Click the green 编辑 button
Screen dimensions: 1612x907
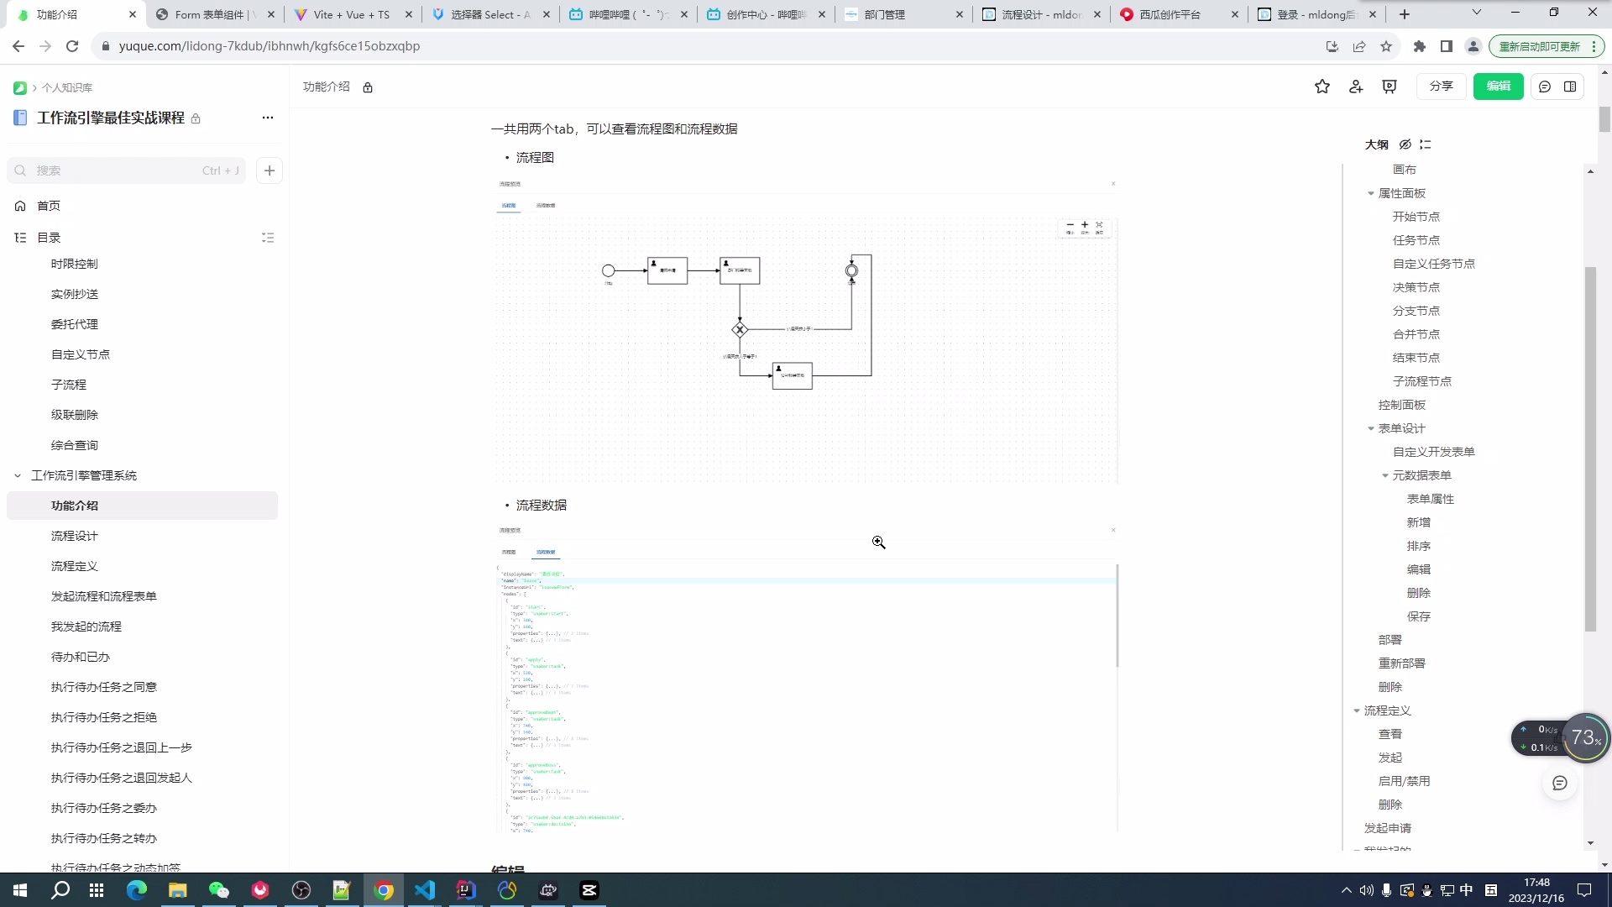point(1498,87)
